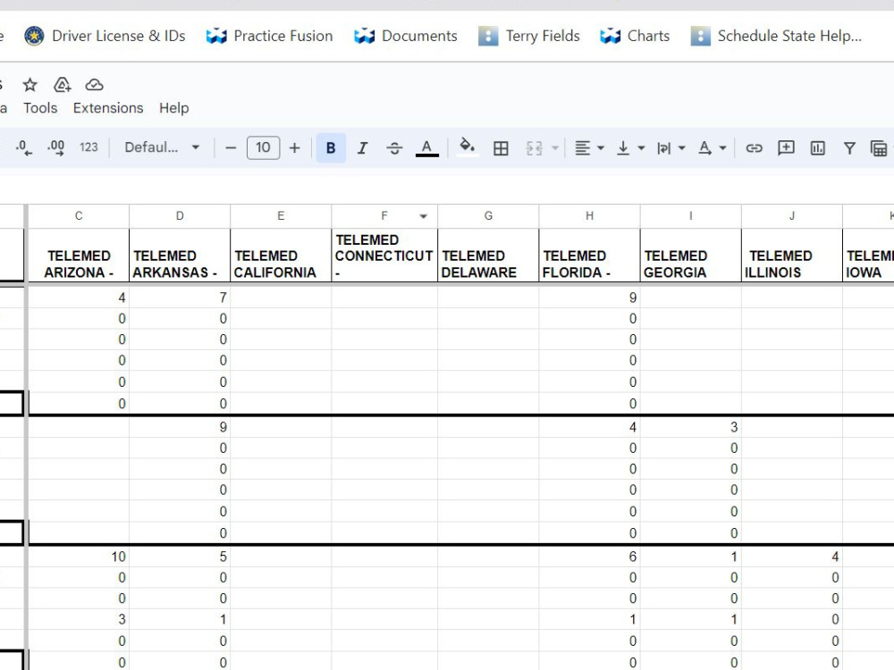The height and width of the screenshot is (670, 894).
Task: Insert a comment
Action: pyautogui.click(x=786, y=148)
